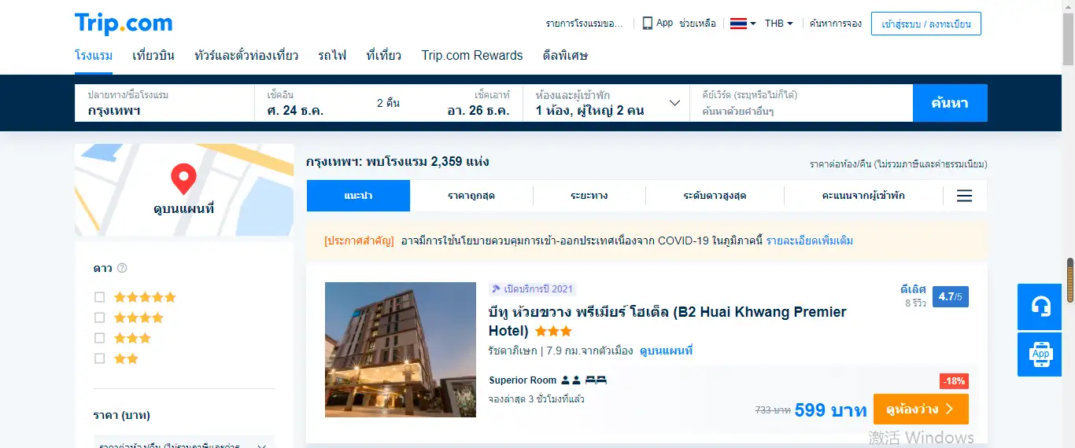This screenshot has width=1075, height=448.
Task: Click the headset customer support icon
Action: [x=1040, y=307]
